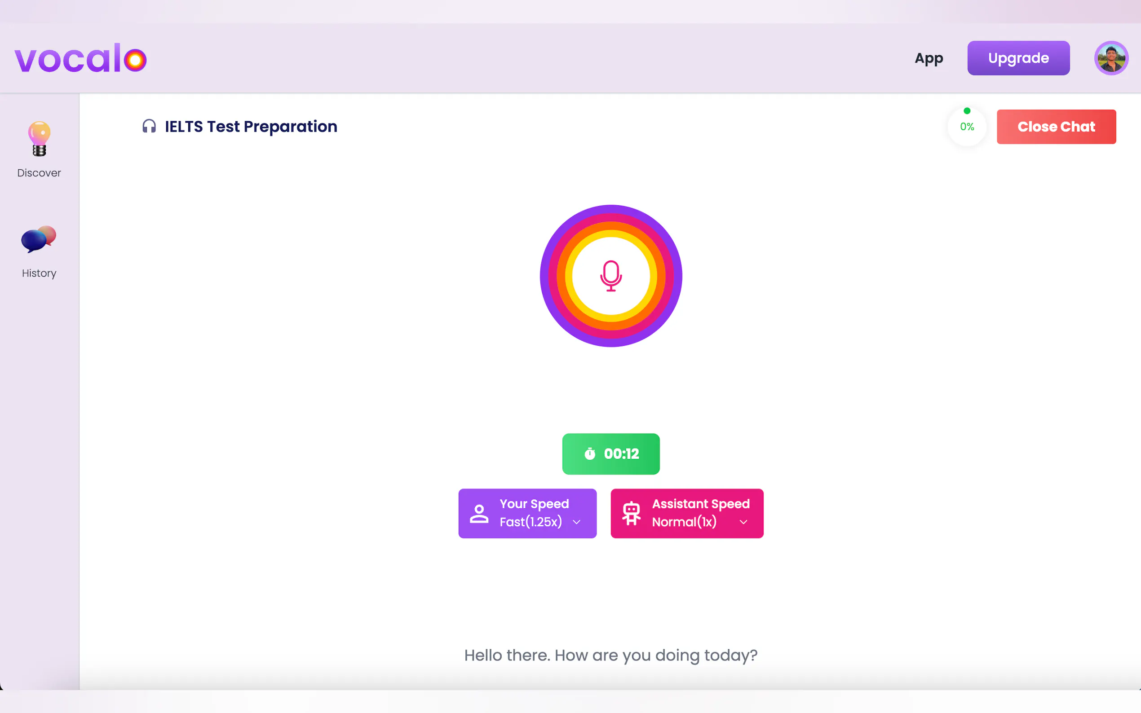Click the microphone icon to speak
Screen dimensions: 1141x713
pyautogui.click(x=611, y=276)
